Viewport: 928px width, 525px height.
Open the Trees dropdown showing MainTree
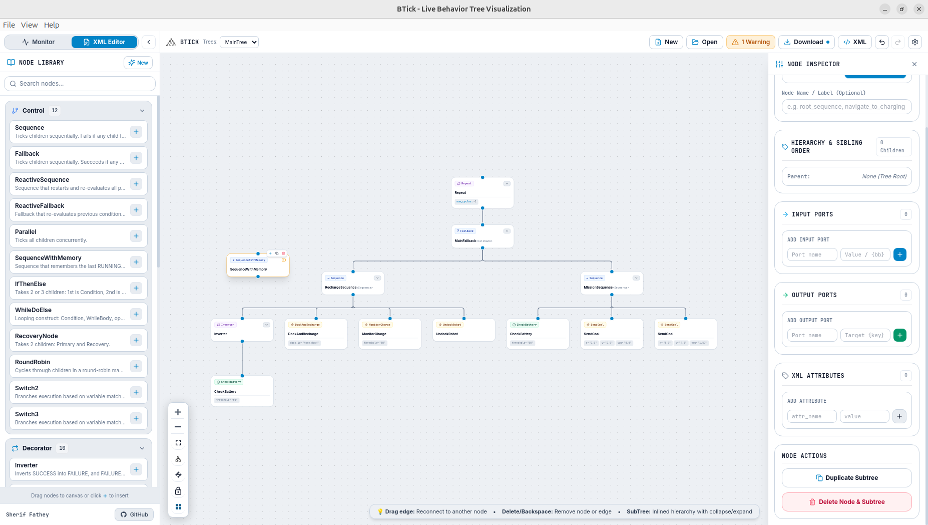239,42
